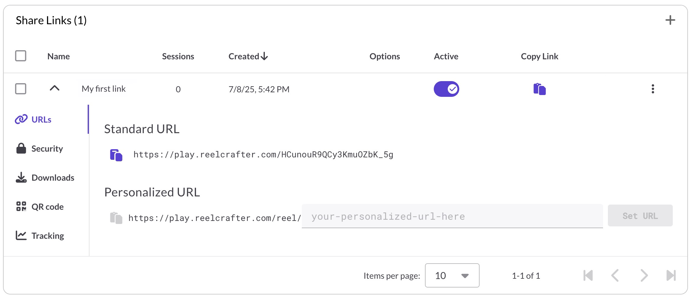Click the Active column header

click(446, 56)
